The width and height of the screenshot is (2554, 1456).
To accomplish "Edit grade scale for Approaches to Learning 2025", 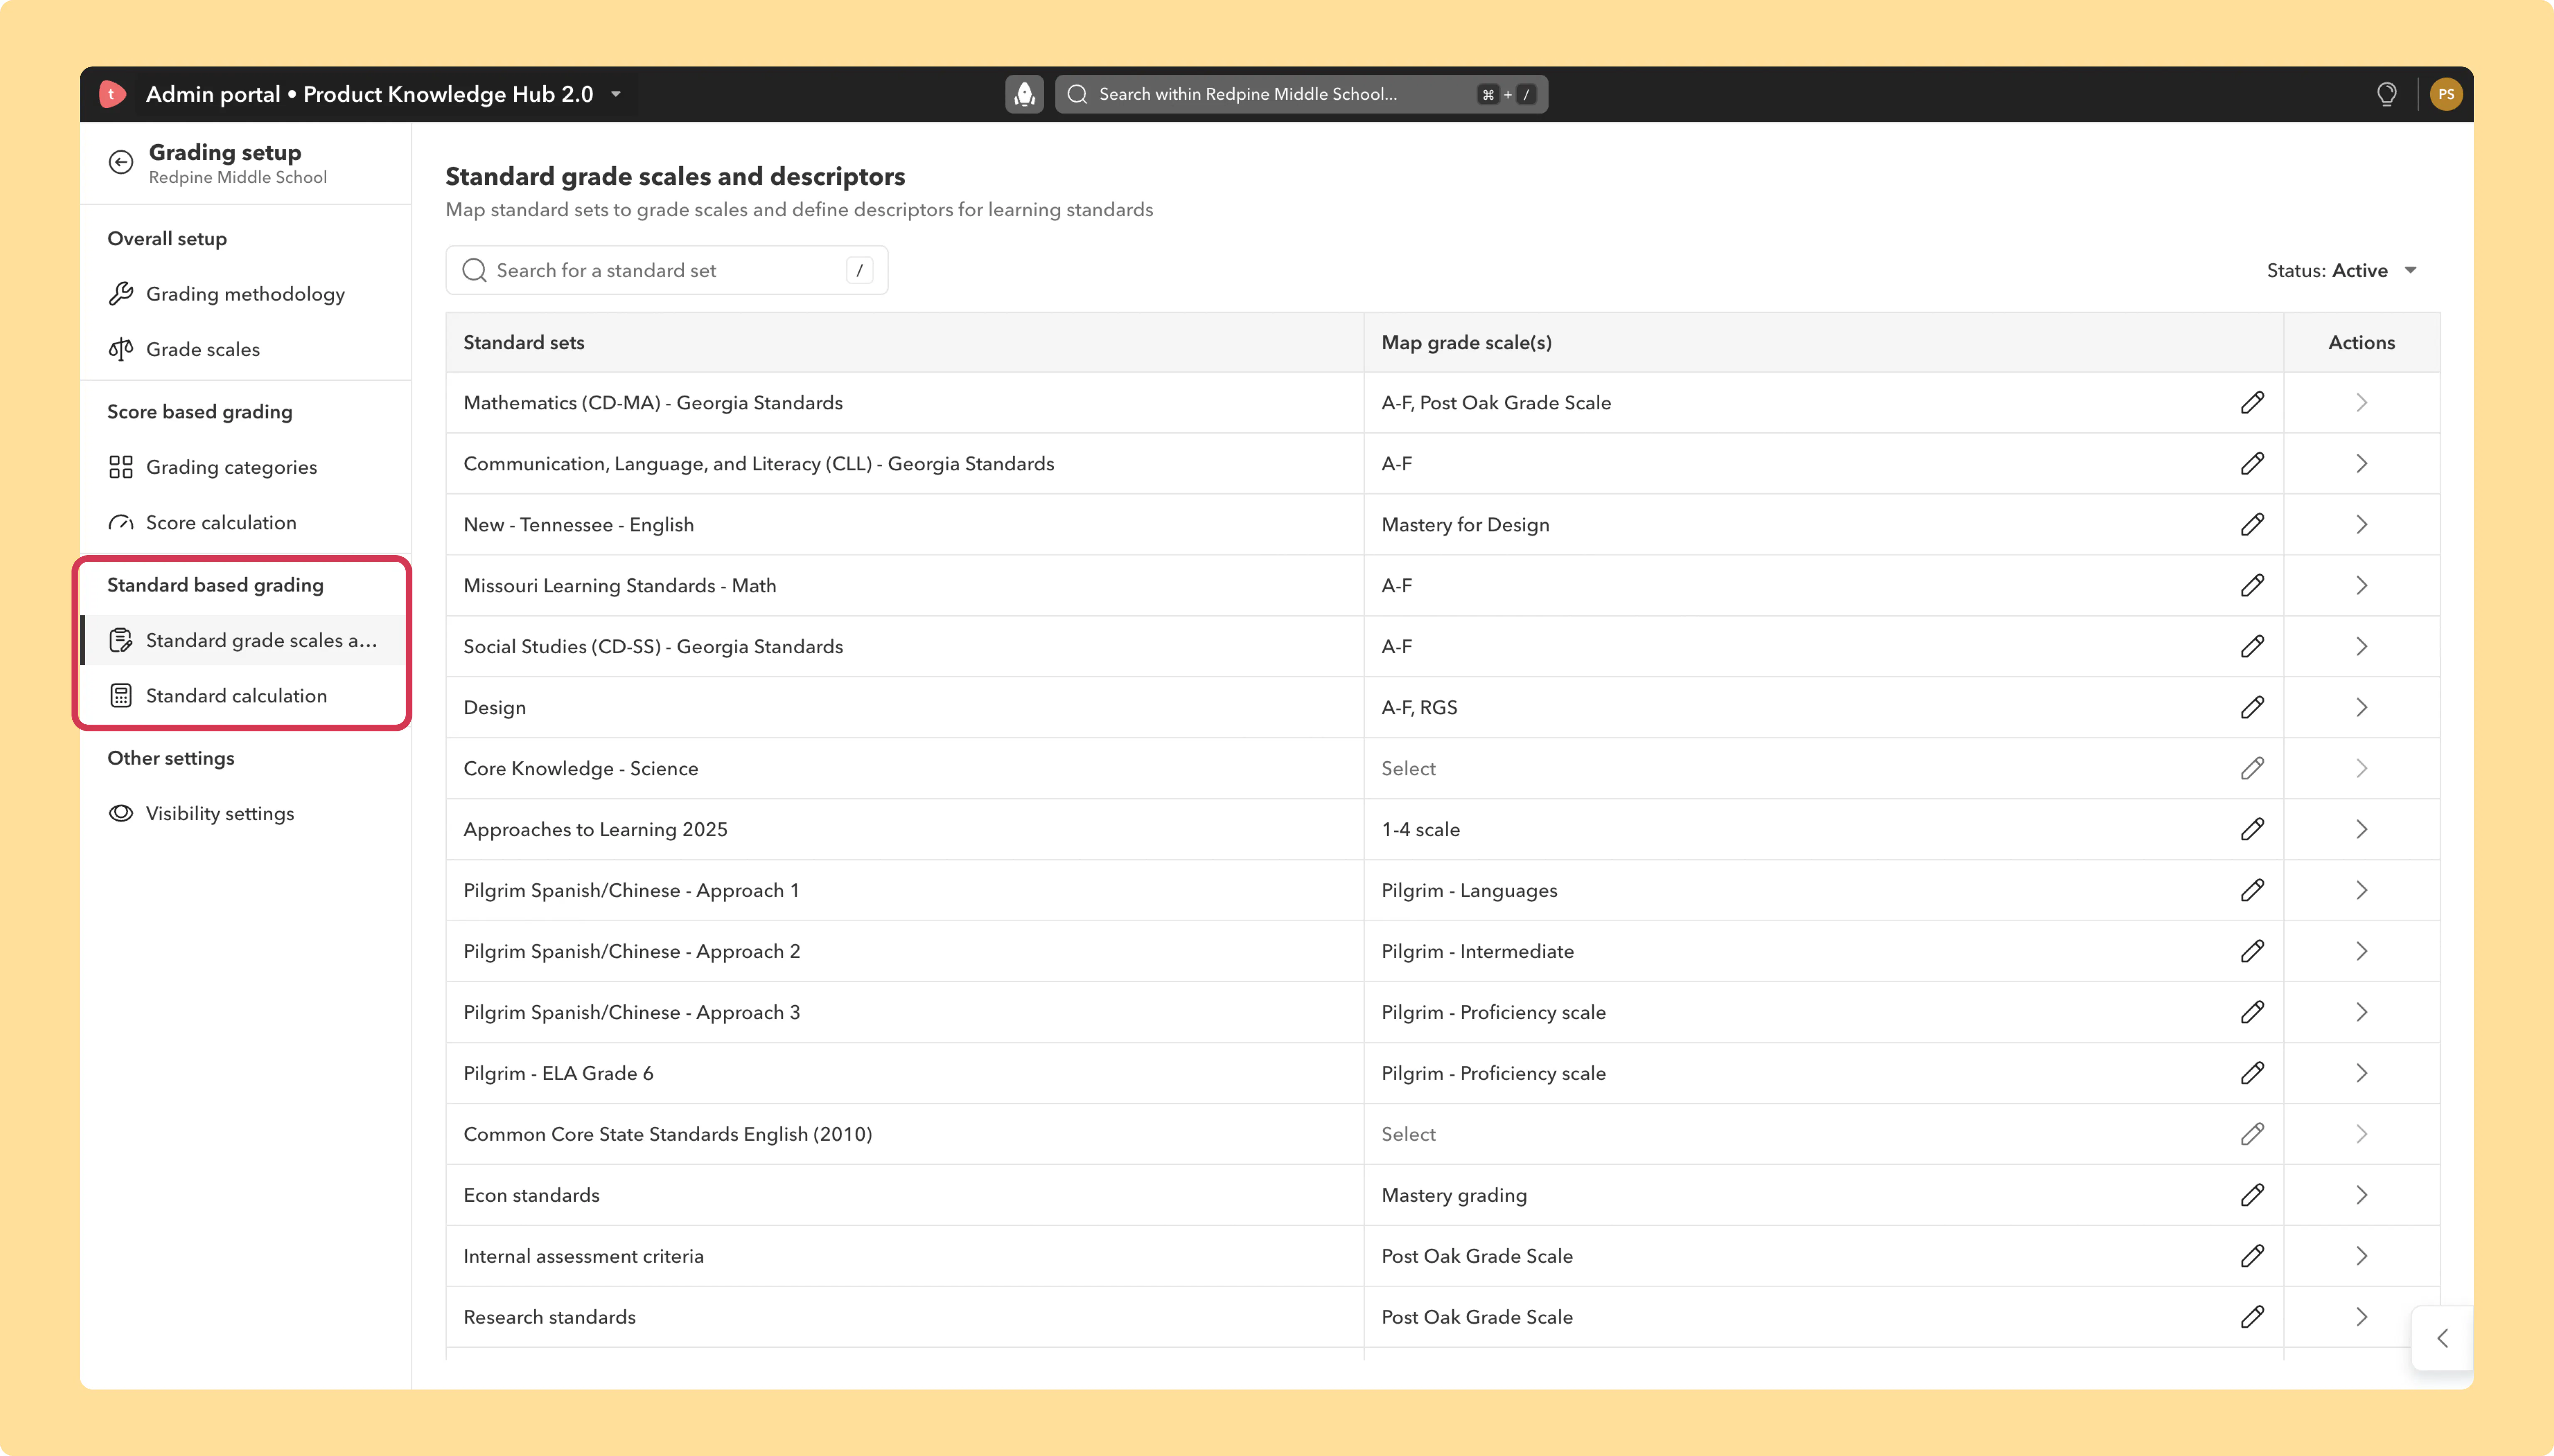I will 2252,830.
